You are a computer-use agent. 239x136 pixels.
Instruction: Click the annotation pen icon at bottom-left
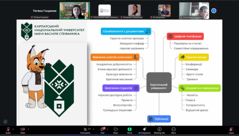click(5, 121)
